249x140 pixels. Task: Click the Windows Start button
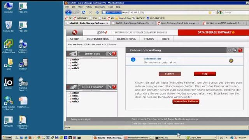pos(7,138)
